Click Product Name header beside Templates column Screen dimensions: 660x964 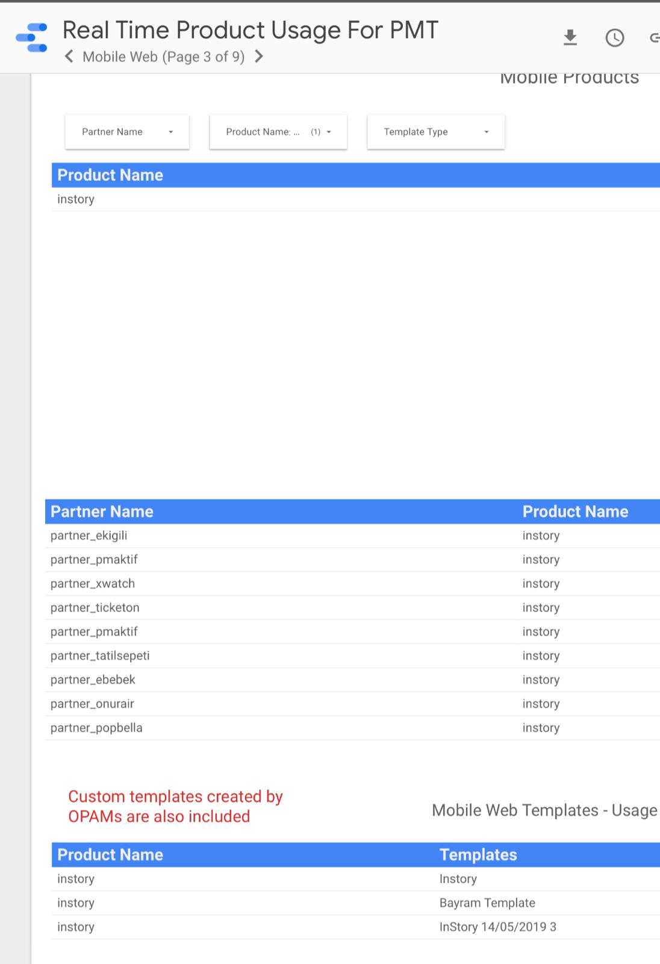point(110,855)
